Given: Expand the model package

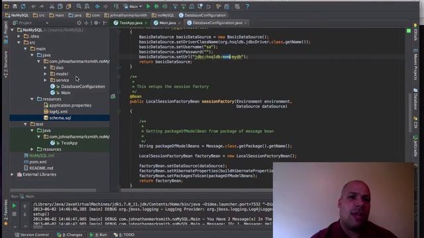Looking at the screenshot, I should tap(45, 74).
